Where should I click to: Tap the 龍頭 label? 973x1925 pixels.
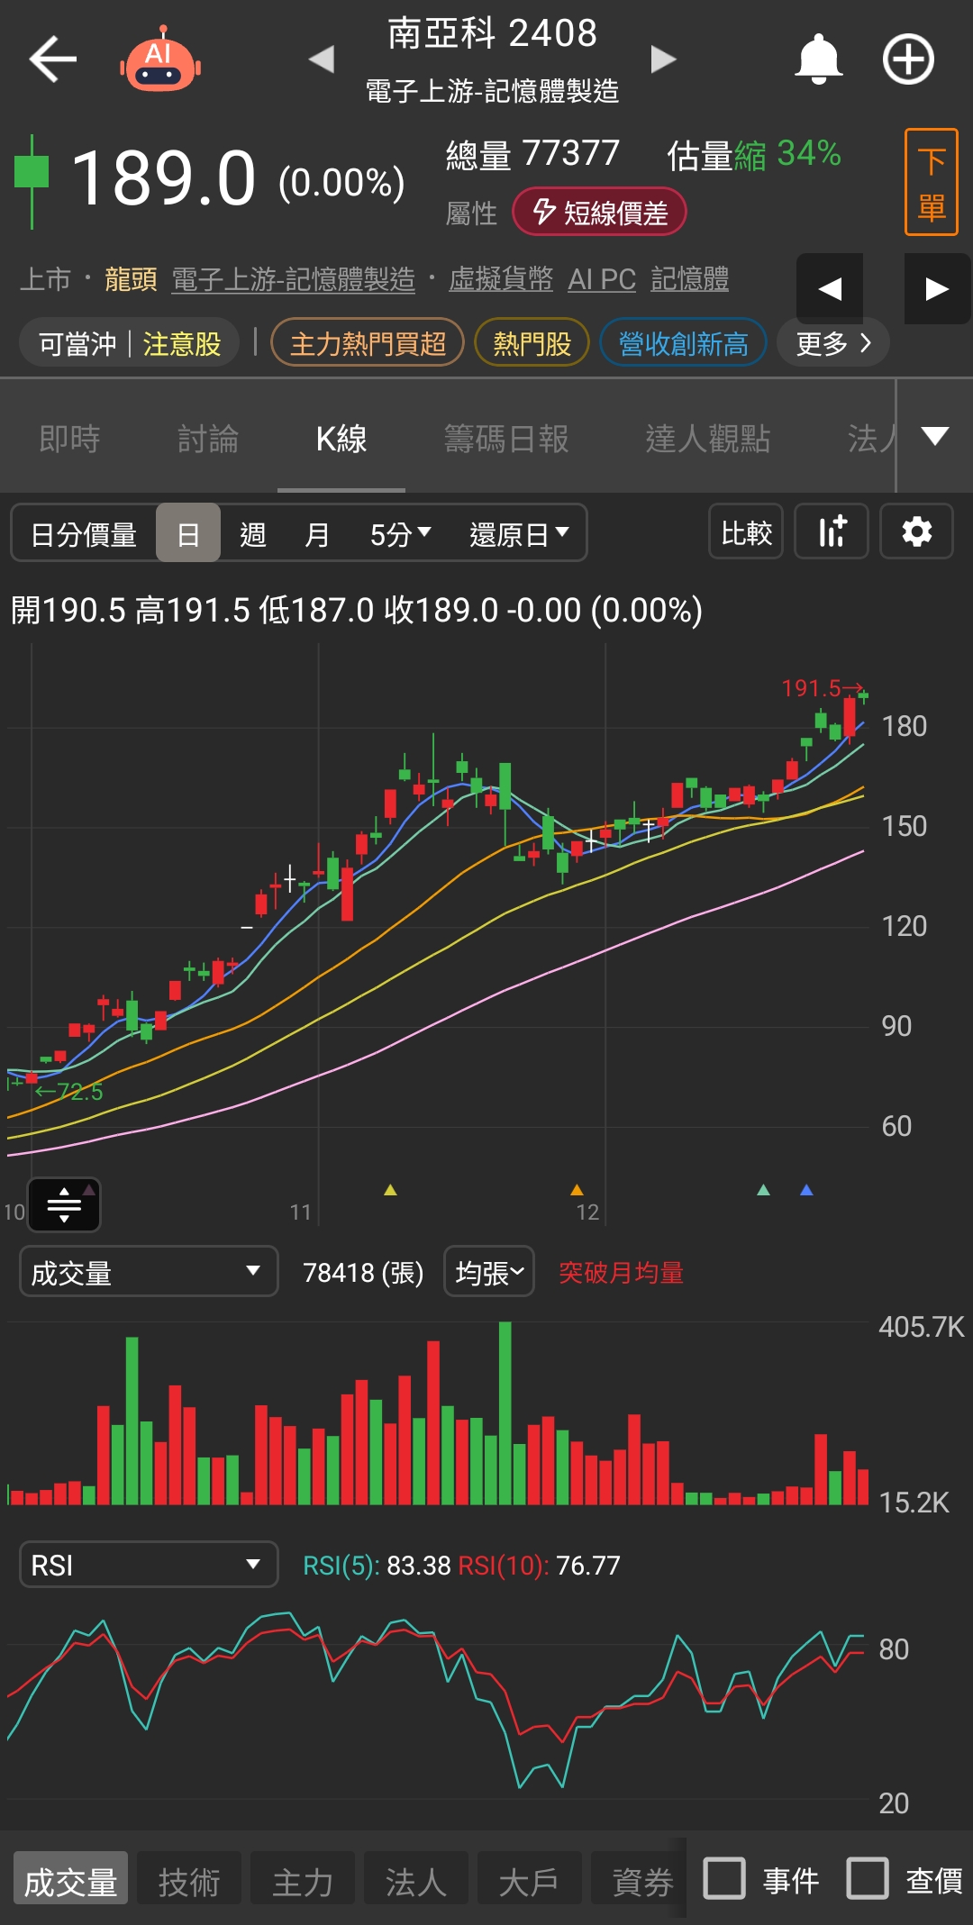point(131,279)
